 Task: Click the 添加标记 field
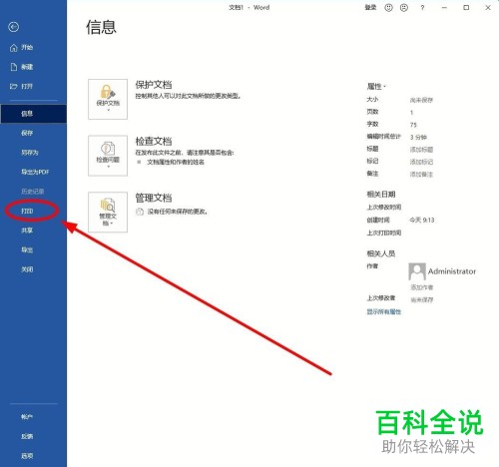coord(421,162)
